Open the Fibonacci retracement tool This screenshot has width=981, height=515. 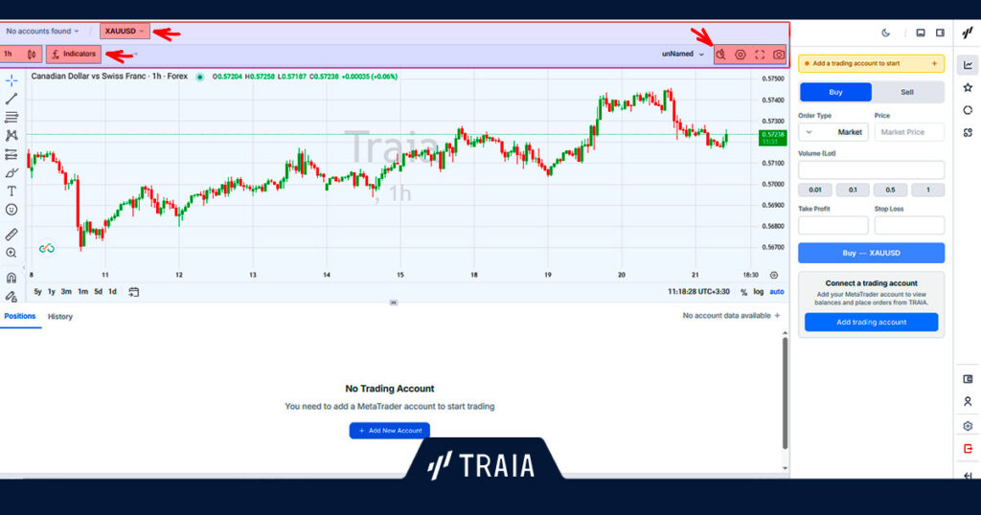click(11, 117)
